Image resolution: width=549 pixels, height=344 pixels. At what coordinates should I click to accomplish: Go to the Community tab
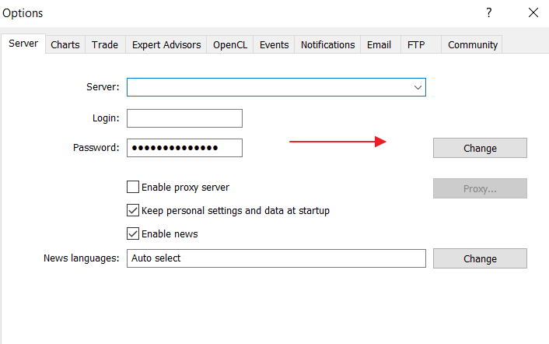pos(471,45)
